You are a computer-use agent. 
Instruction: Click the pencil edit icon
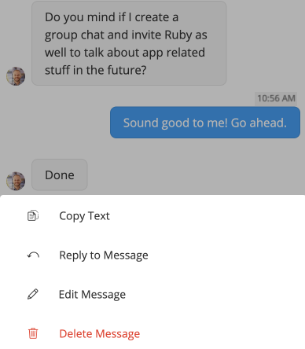[x=33, y=294]
